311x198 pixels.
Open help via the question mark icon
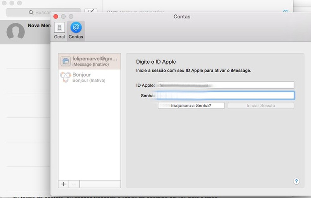296,181
